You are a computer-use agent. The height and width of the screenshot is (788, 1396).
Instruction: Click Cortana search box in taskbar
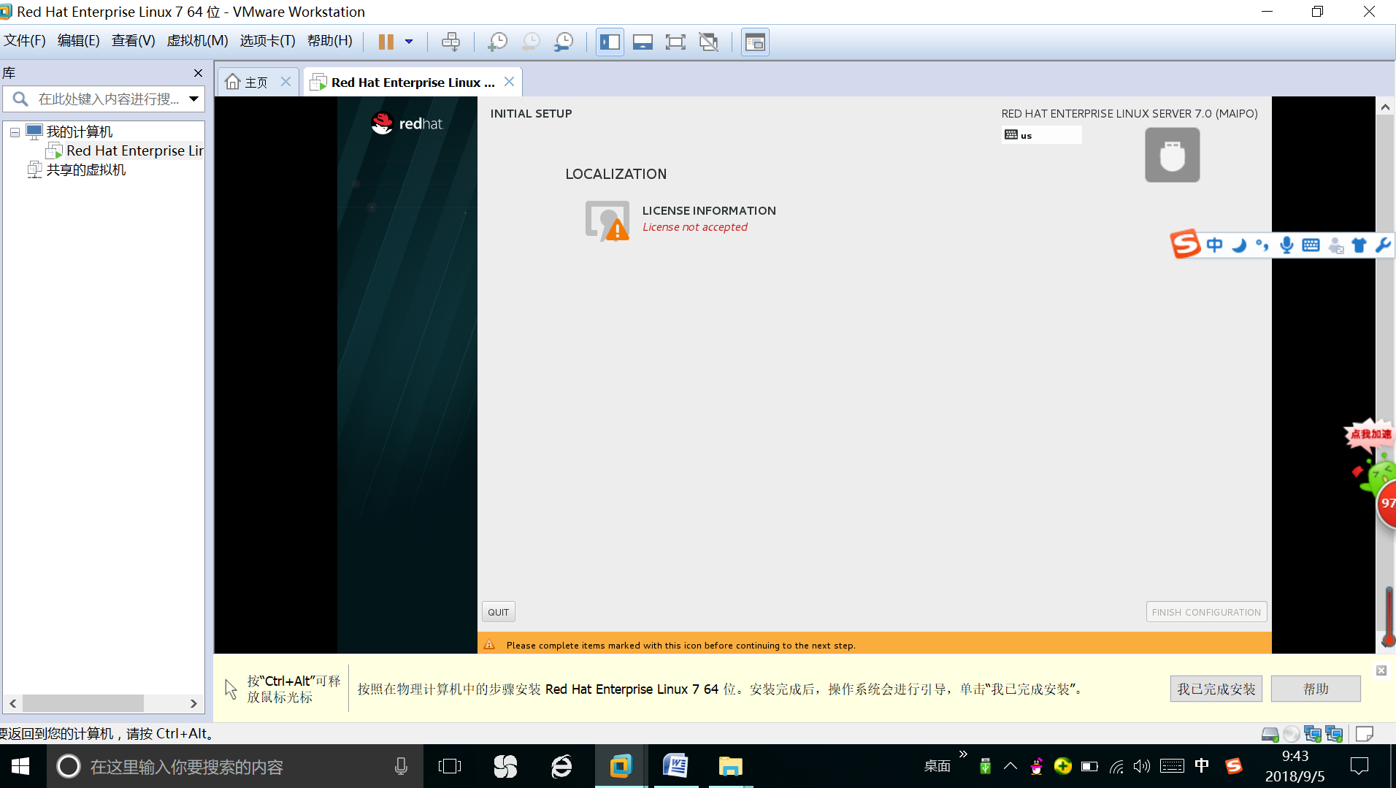[x=235, y=766]
